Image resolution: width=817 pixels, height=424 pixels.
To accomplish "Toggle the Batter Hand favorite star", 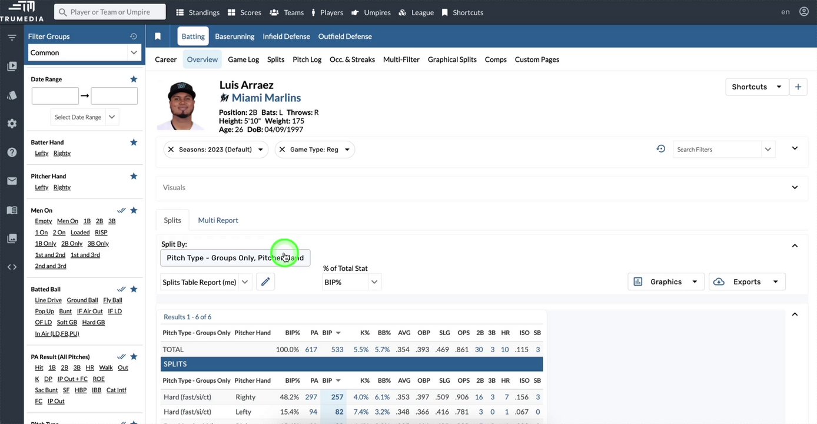I will [x=134, y=142].
